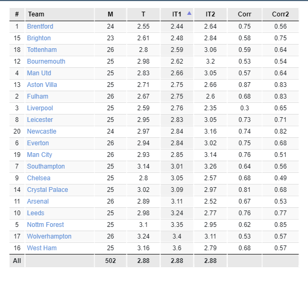Screen dimensions: 308x290
Task: Open the Tottenham team link
Action: click(x=42, y=50)
